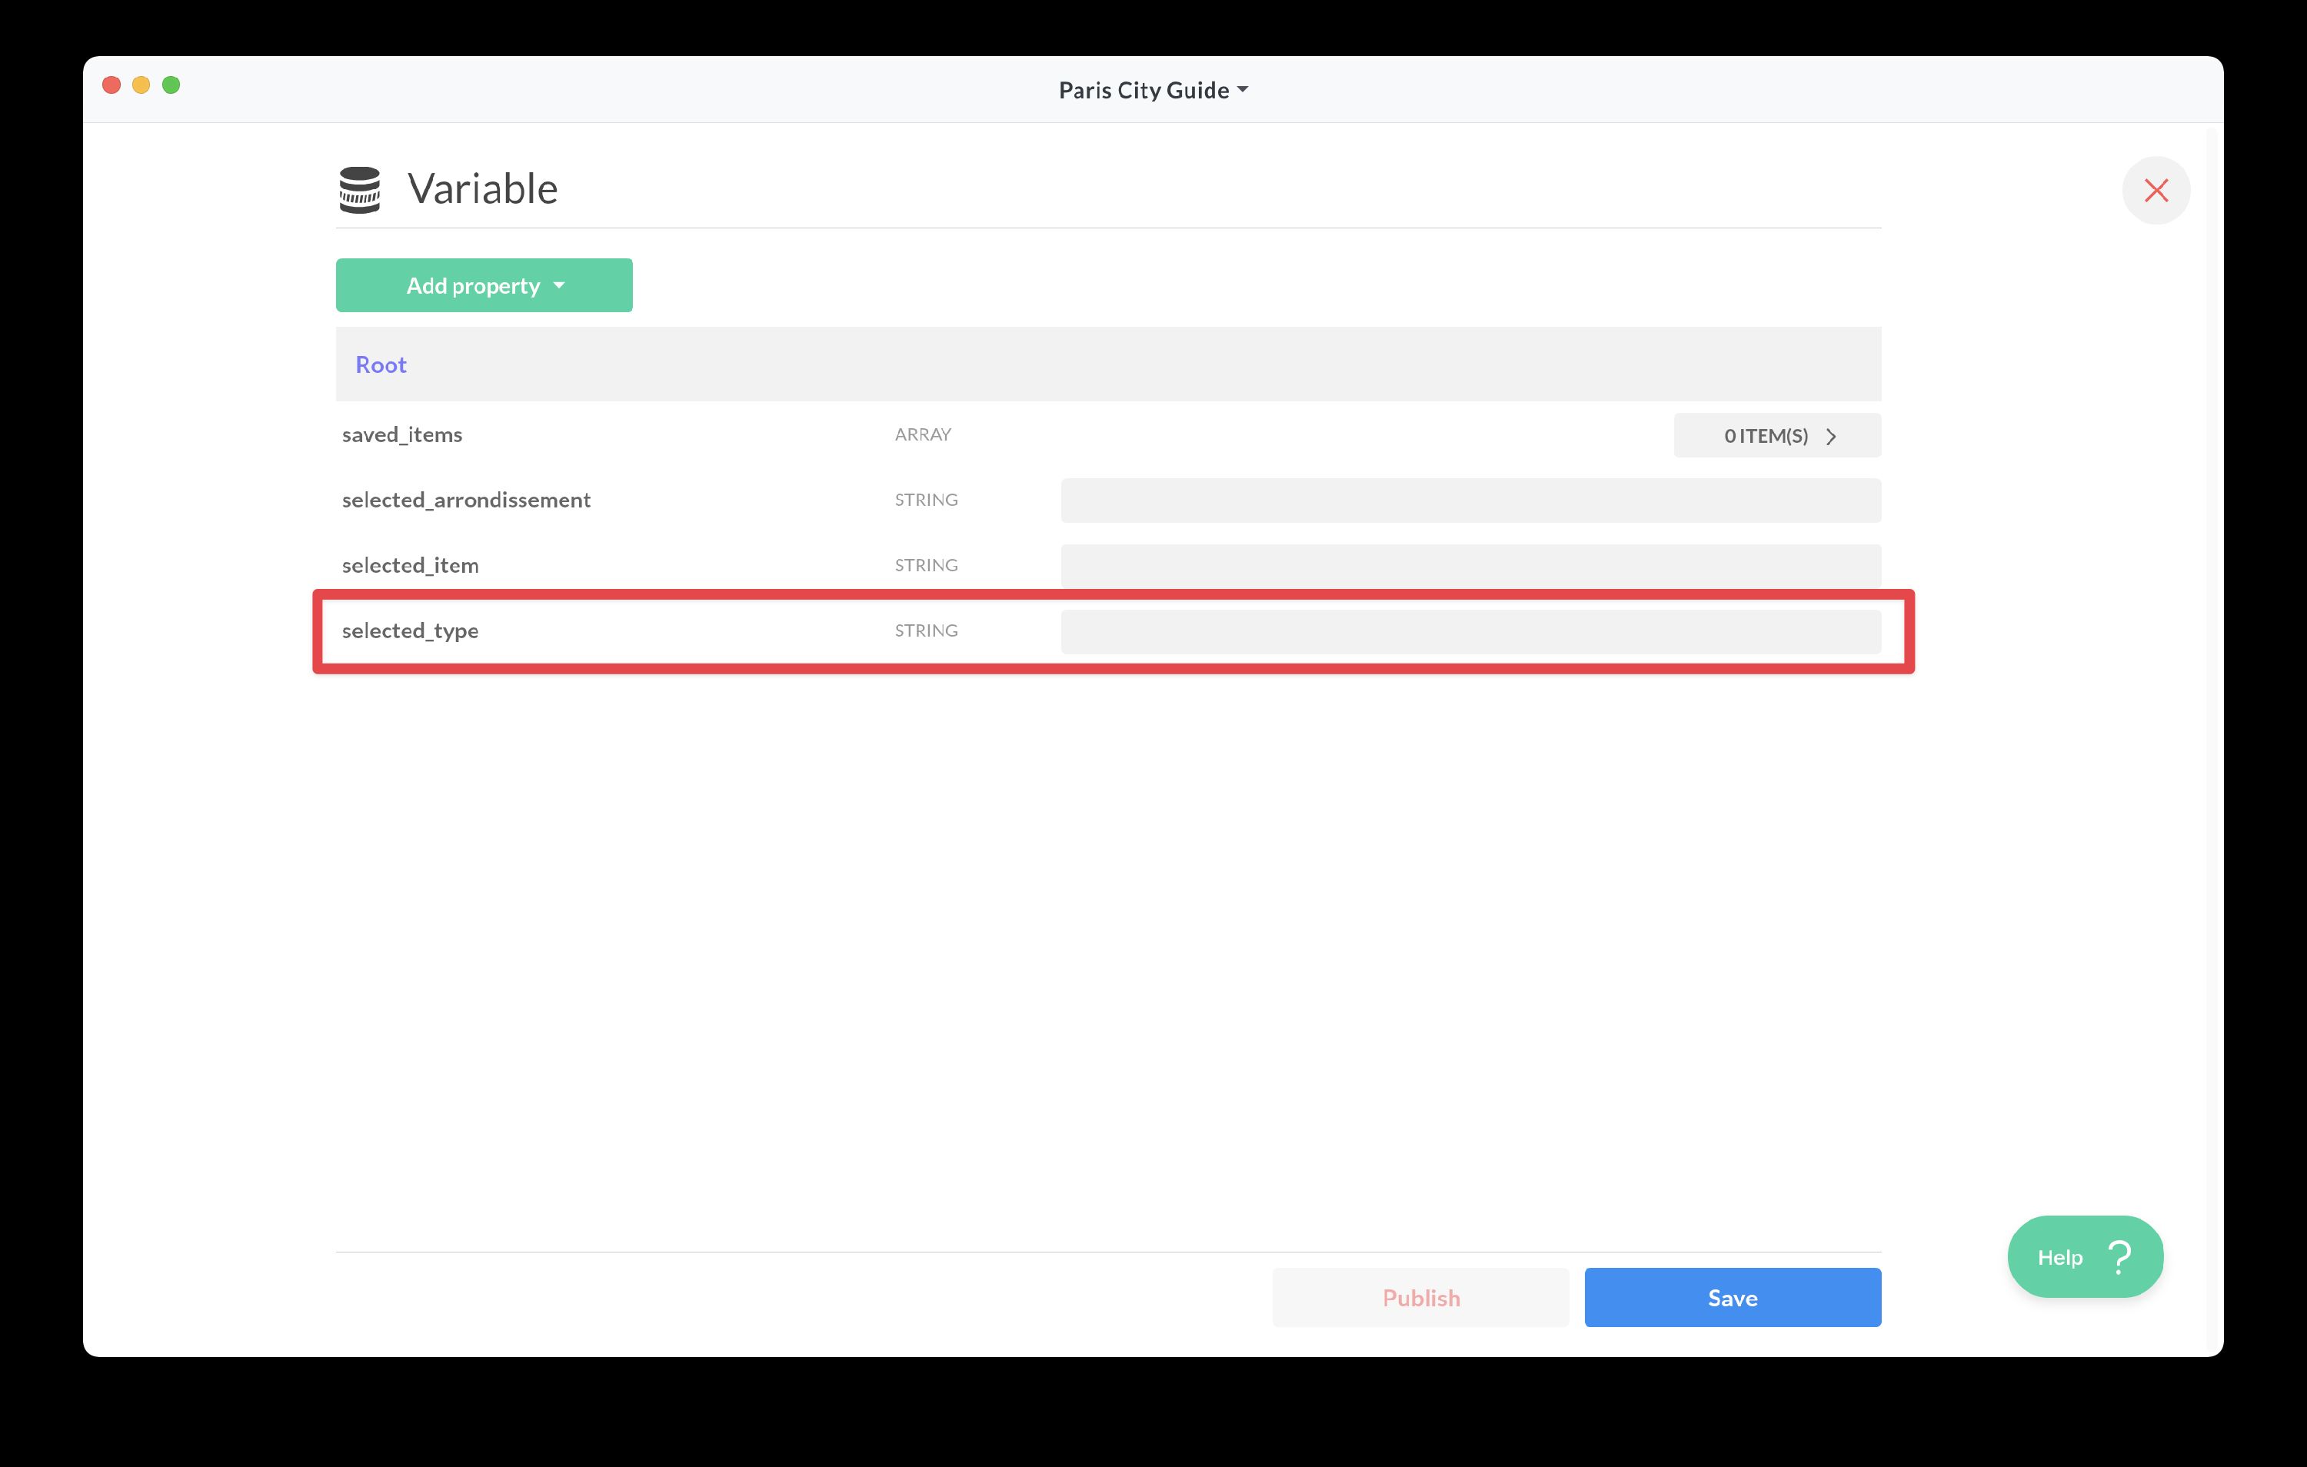Click the STRING label of selected_type
This screenshot has height=1467, width=2307.
click(925, 630)
